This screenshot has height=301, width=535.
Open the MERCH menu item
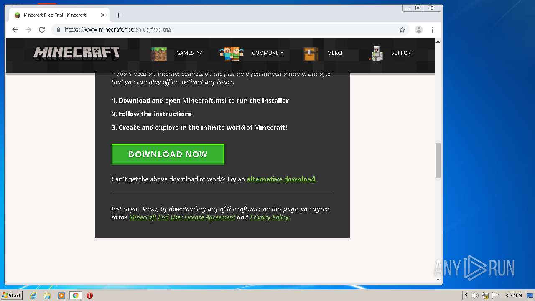tap(336, 53)
